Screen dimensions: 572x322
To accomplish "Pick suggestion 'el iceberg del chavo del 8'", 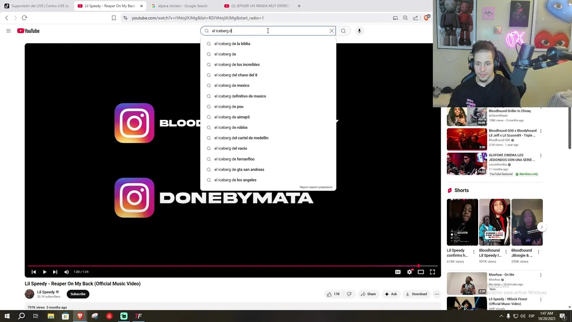I will (x=268, y=75).
